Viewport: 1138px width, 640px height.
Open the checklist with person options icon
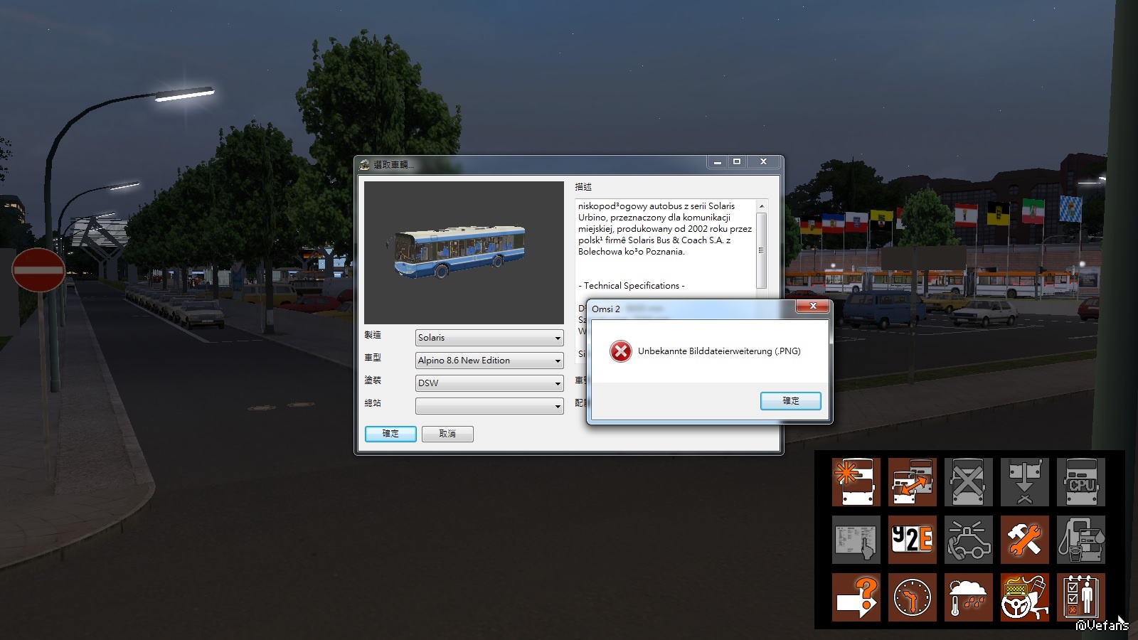[x=1081, y=597]
